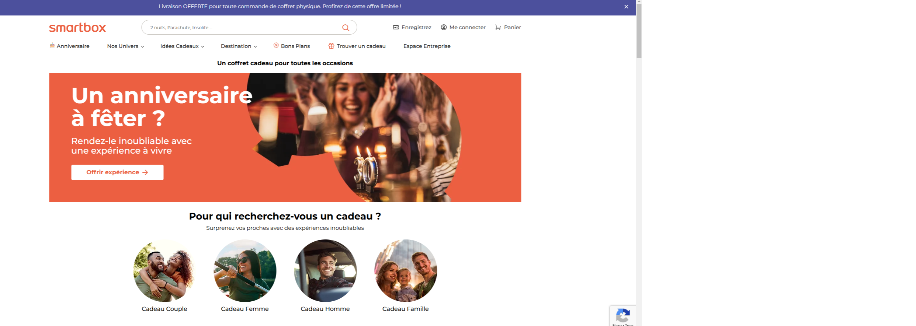Click the Panier cart icon
The width and height of the screenshot is (916, 326).
click(498, 27)
